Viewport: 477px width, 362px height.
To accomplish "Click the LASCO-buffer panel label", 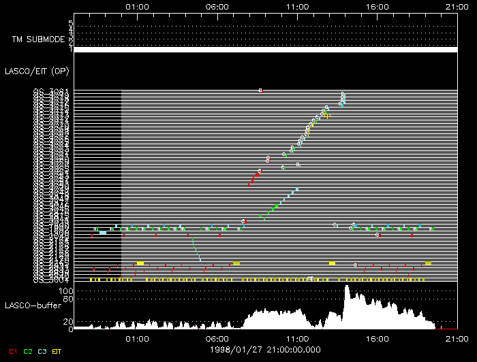I will tap(33, 306).
